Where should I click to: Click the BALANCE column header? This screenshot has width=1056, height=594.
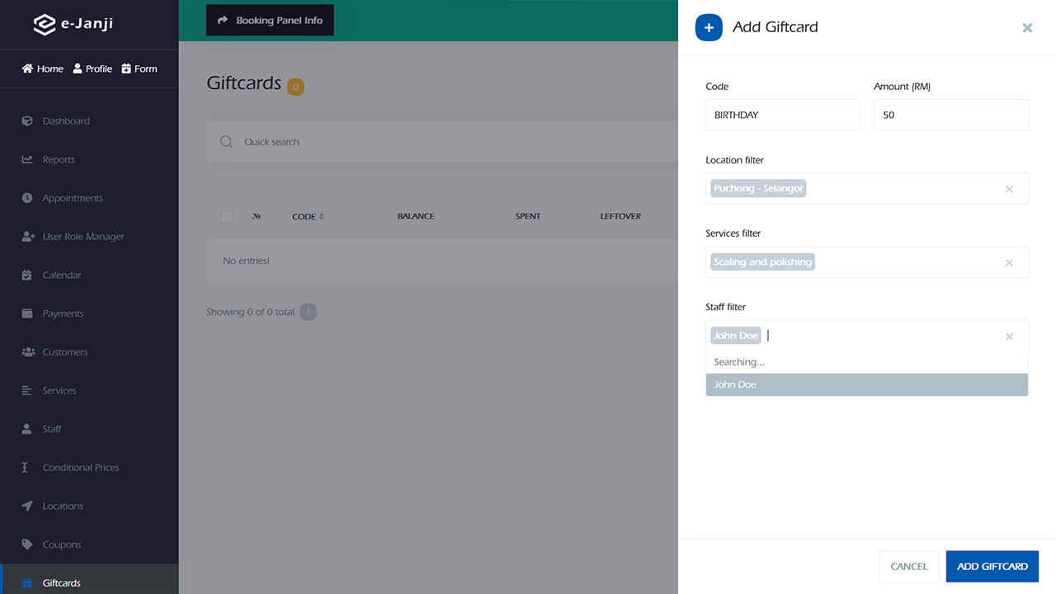point(416,216)
